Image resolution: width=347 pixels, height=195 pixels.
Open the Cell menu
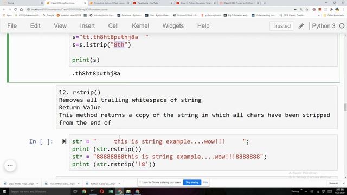113,26
